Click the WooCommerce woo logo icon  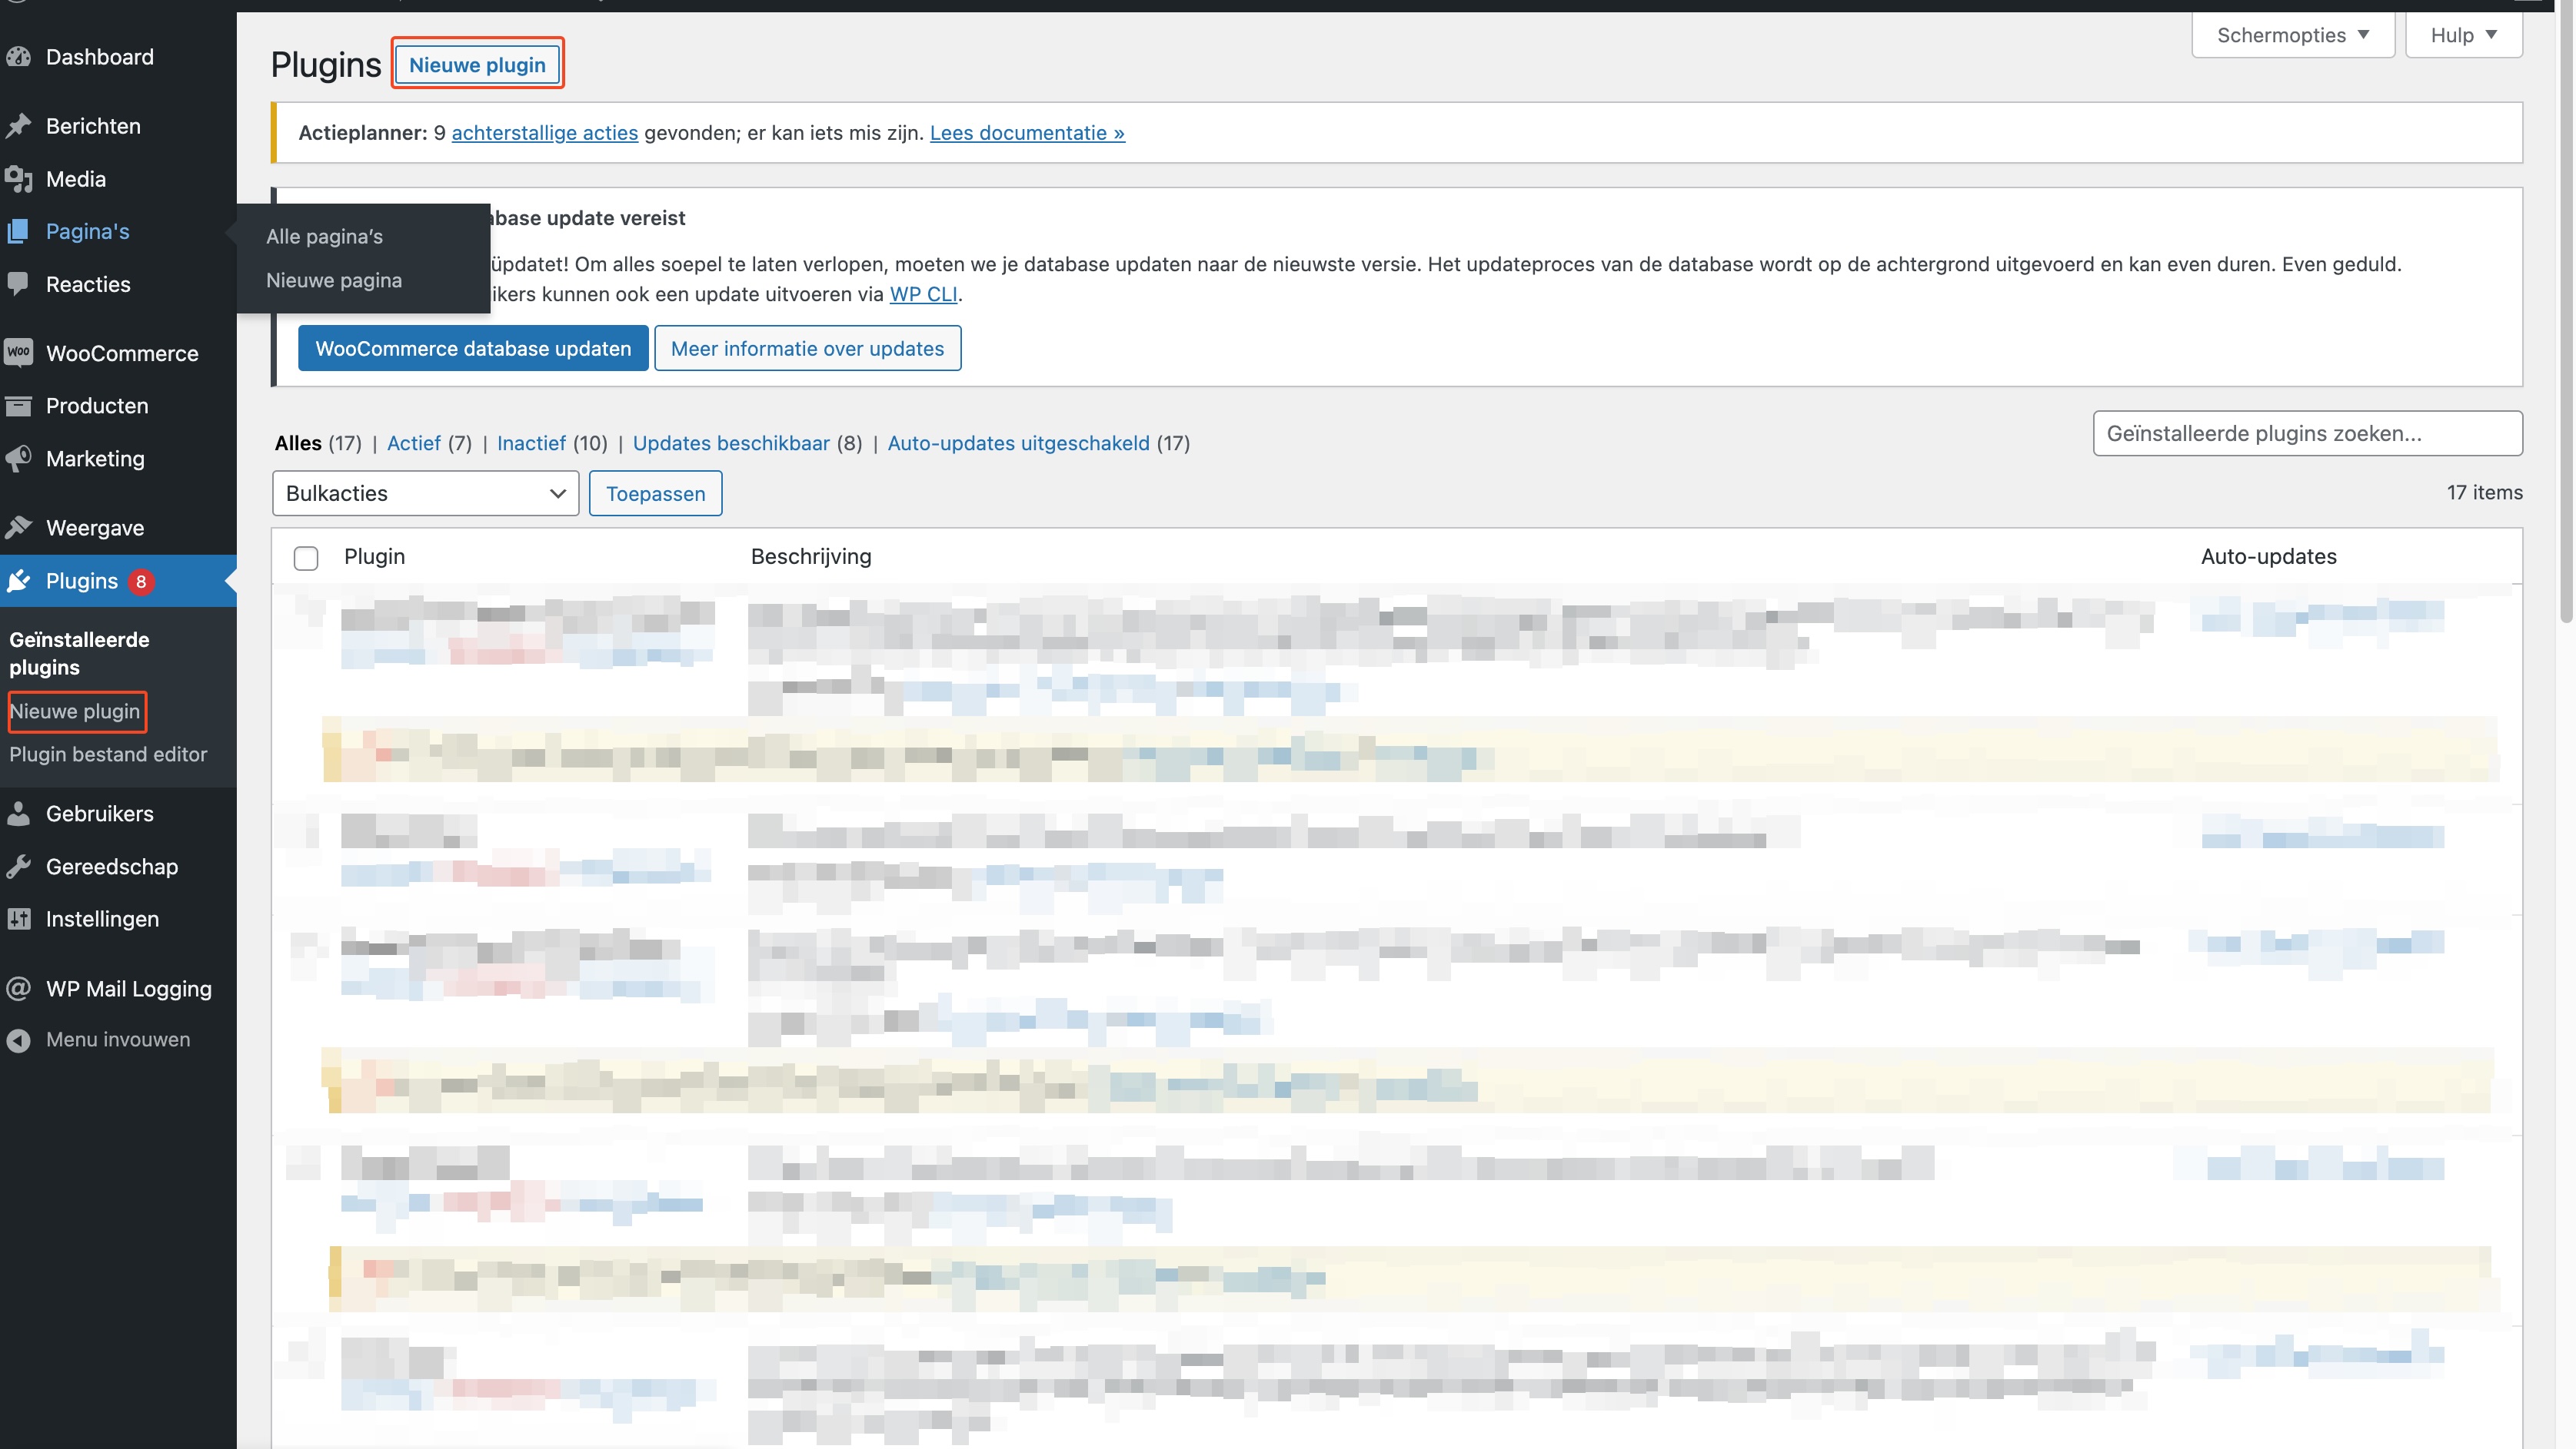tap(18, 353)
